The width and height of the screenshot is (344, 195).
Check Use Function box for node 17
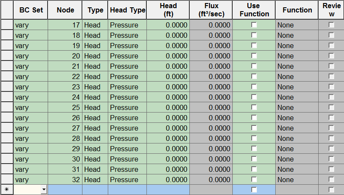(254, 25)
